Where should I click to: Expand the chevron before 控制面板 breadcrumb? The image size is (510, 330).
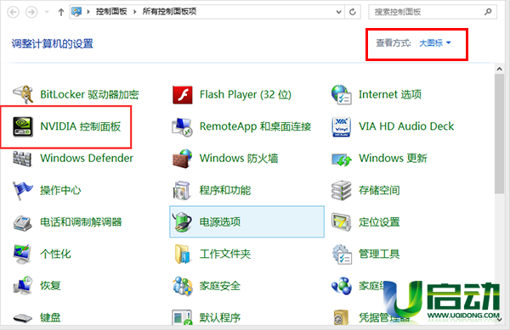tap(88, 12)
